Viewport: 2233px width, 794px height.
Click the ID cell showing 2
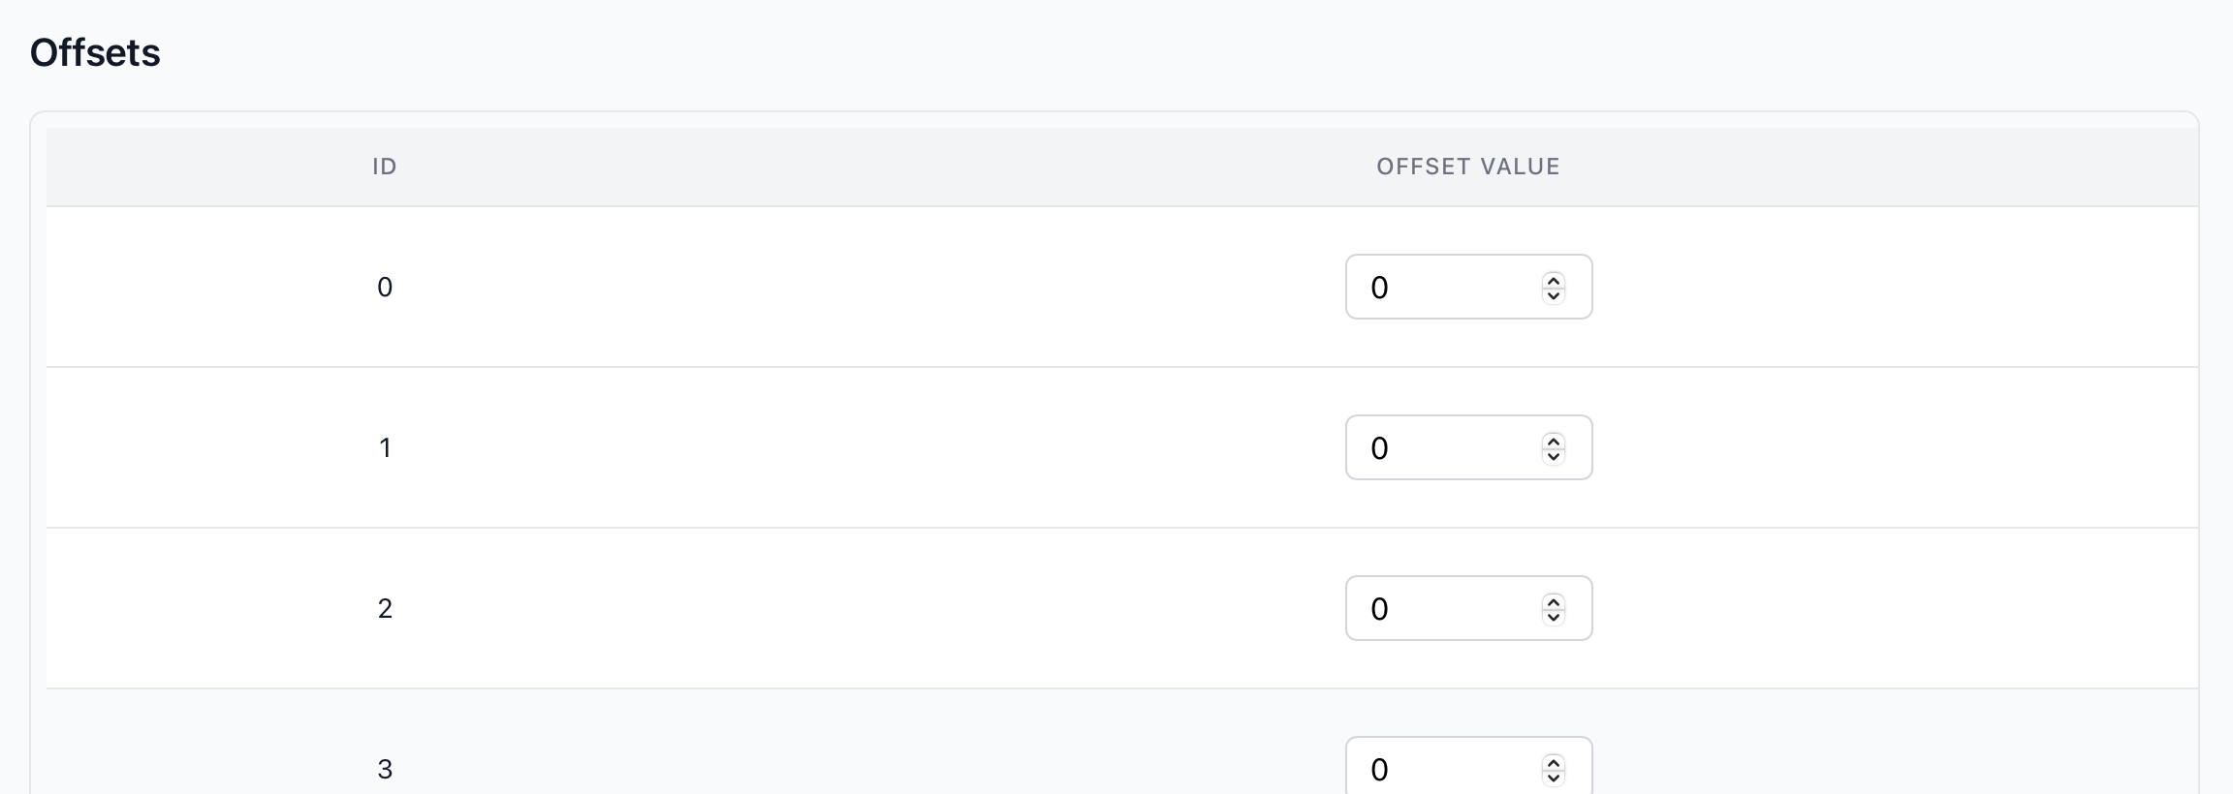click(x=385, y=609)
